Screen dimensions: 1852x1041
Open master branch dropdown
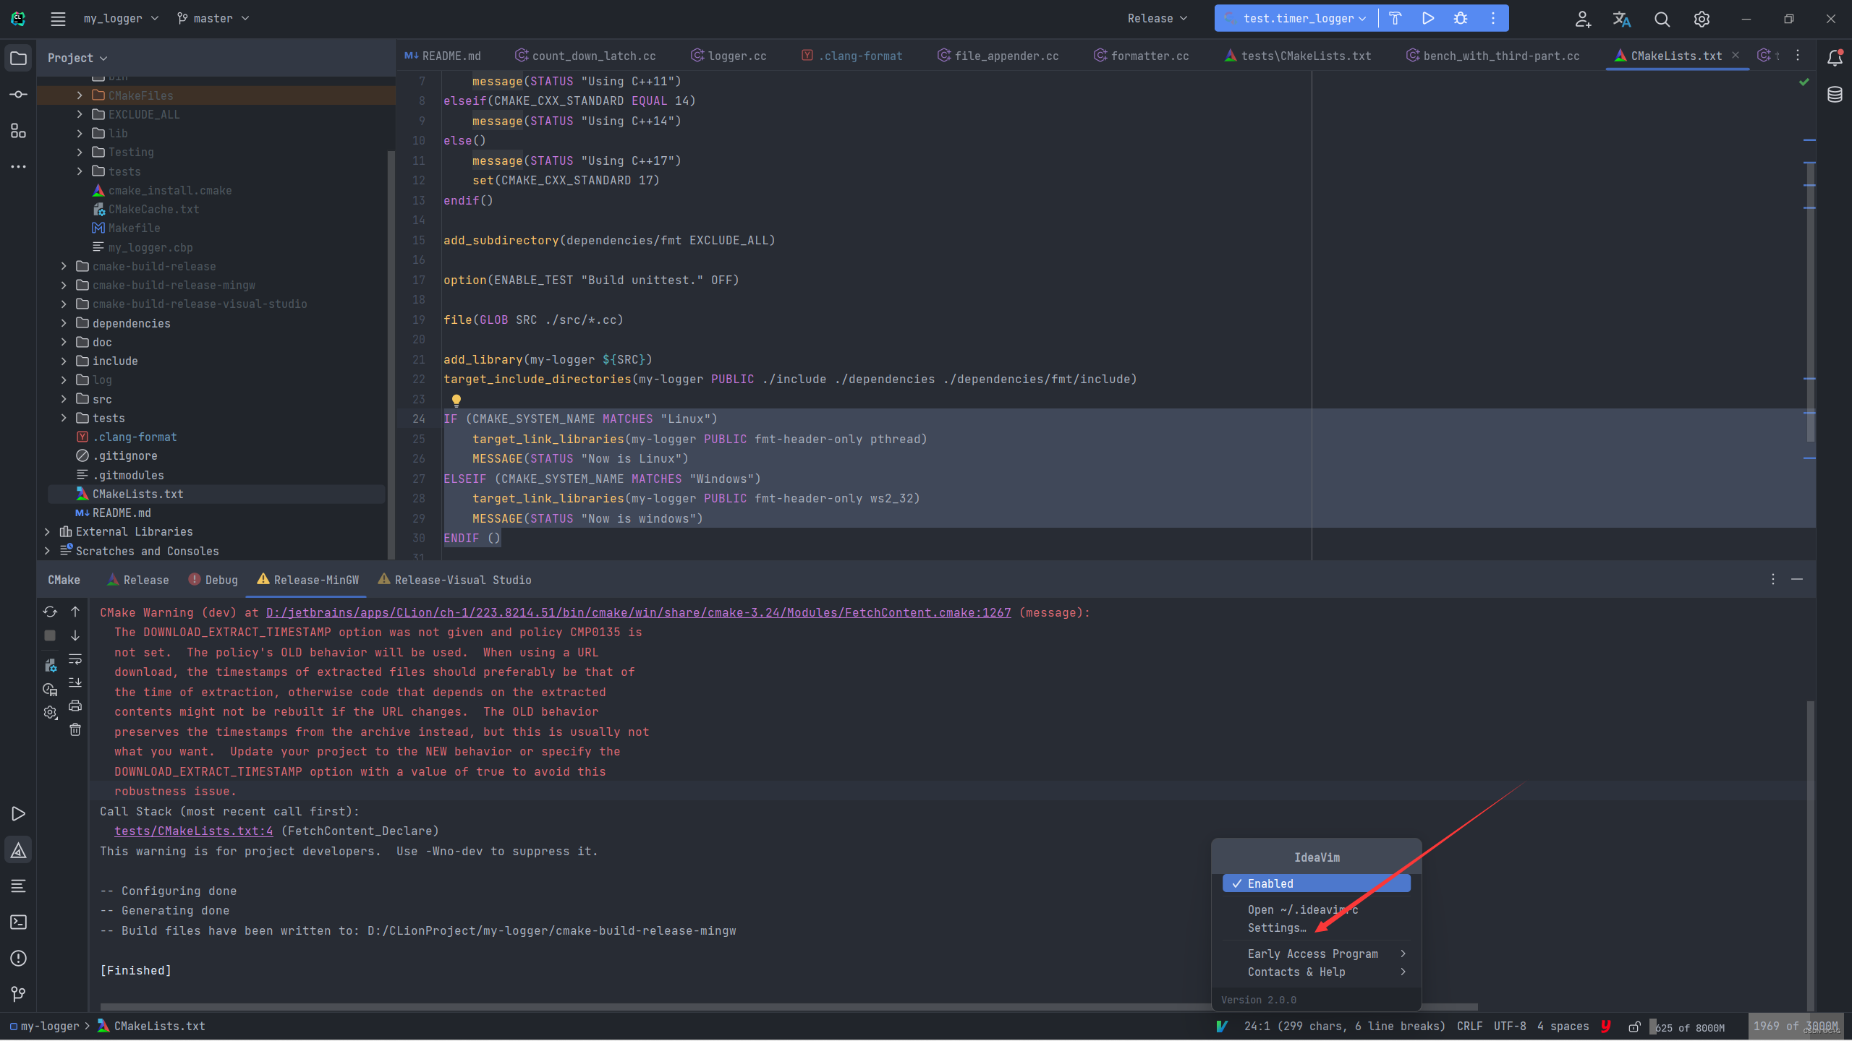point(213,19)
